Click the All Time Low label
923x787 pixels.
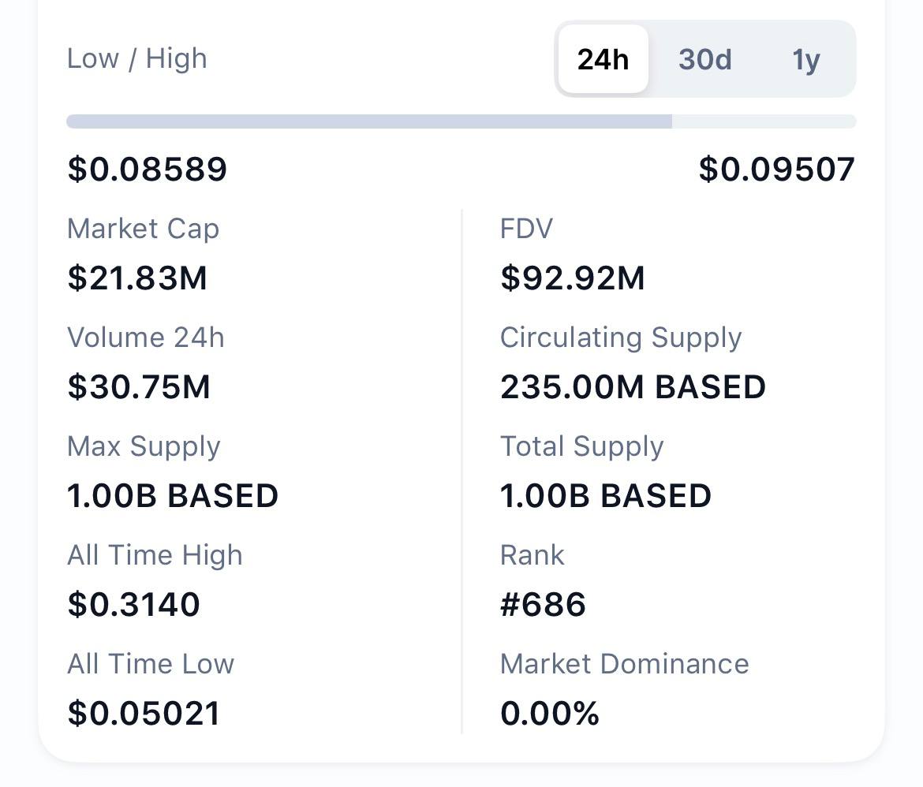coord(151,664)
